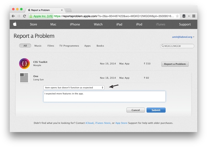
Task: Click the CSS Toolkit app title
Action: tap(40, 62)
